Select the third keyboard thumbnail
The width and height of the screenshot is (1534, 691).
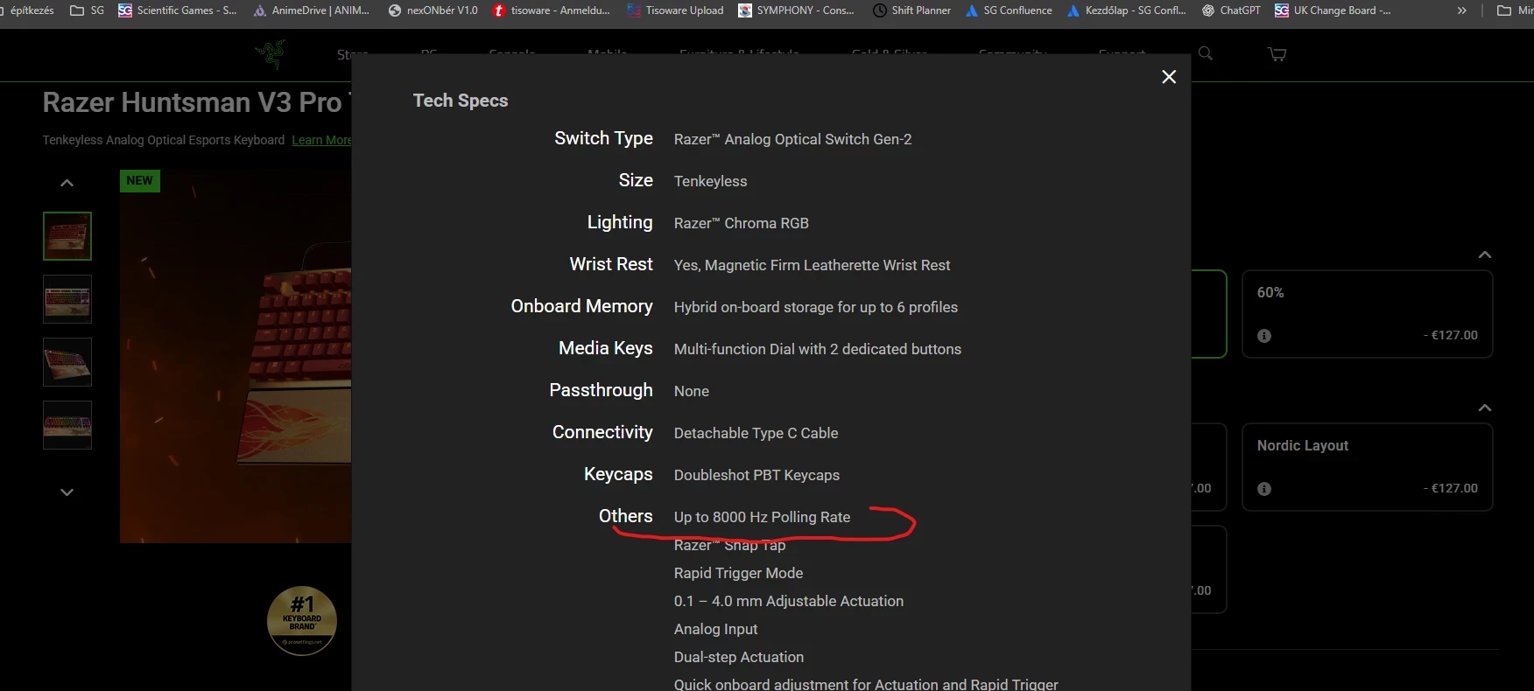67,362
